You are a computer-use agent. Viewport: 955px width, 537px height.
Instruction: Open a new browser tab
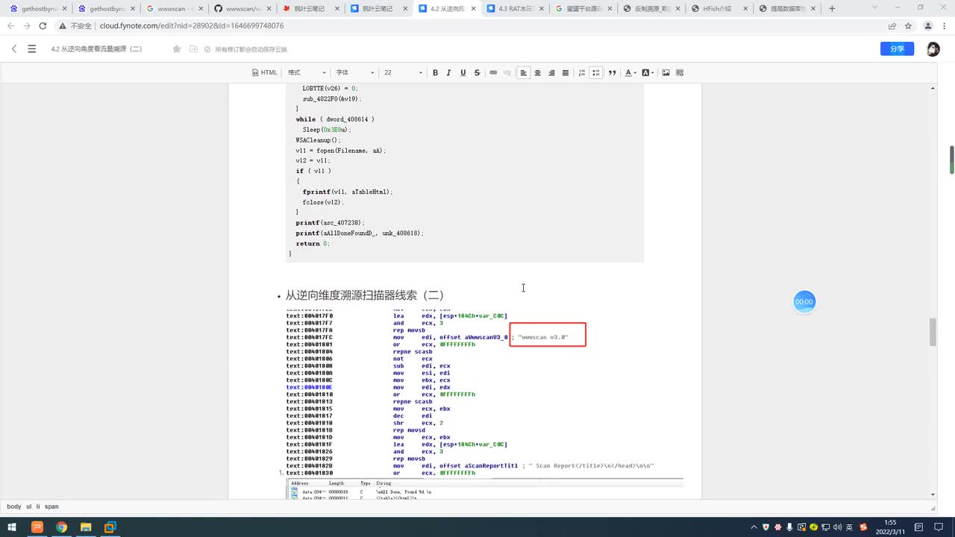point(832,9)
